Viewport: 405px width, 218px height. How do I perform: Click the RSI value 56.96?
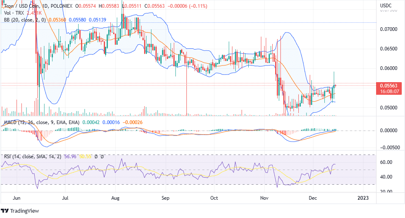[x=70, y=156]
